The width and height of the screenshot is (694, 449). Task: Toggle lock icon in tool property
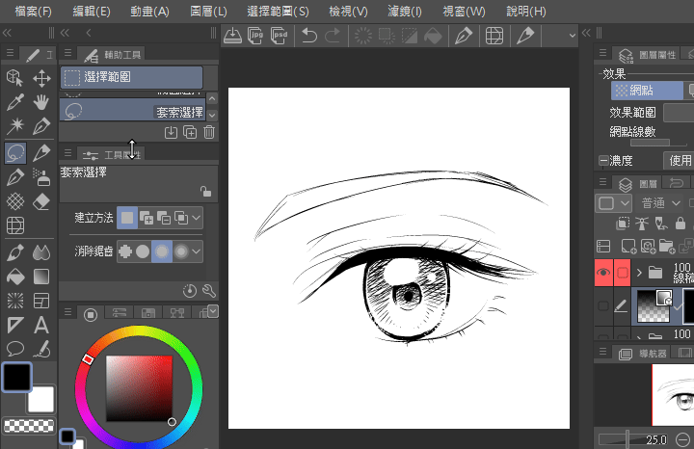pyautogui.click(x=206, y=191)
